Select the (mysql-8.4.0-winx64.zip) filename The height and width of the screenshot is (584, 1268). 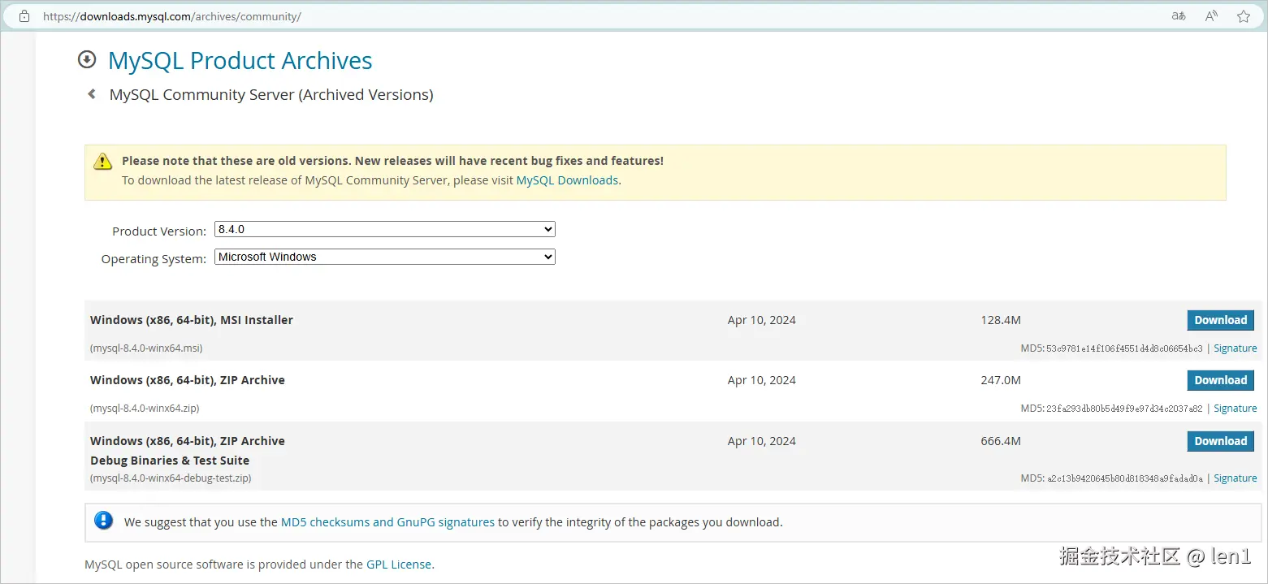145,409
